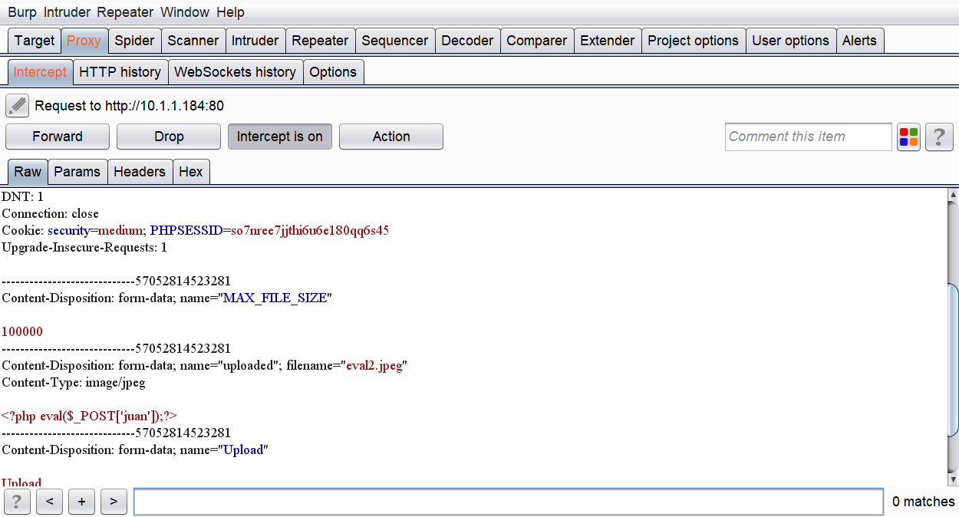Click the pencil edit icon beside request URL
Viewport: 959px width, 517px height.
coord(17,106)
